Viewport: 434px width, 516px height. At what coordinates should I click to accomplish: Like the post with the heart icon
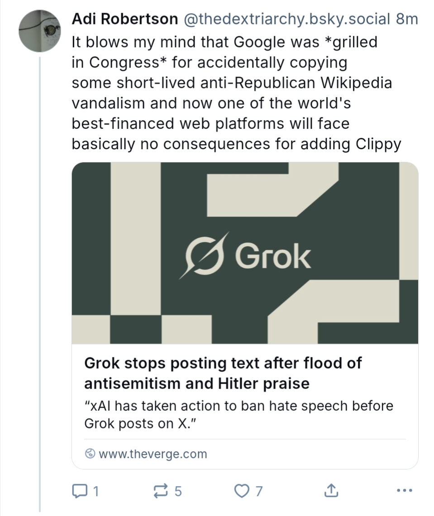pyautogui.click(x=242, y=490)
